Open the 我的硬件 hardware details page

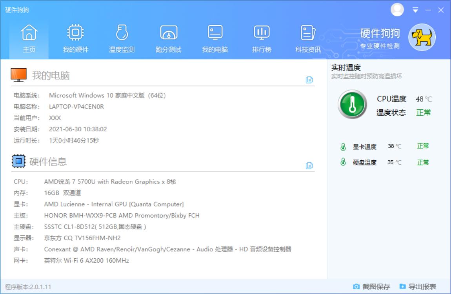[x=75, y=38]
